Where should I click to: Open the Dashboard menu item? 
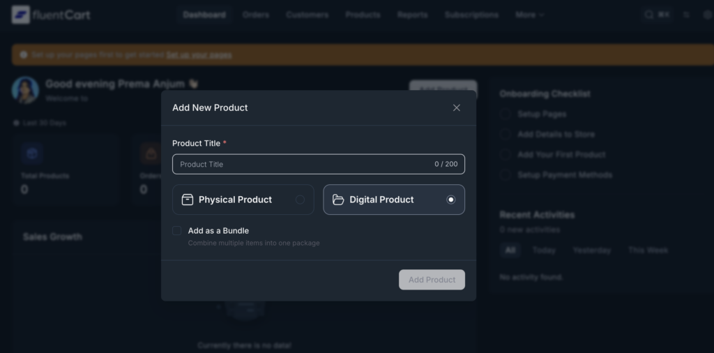tap(204, 15)
